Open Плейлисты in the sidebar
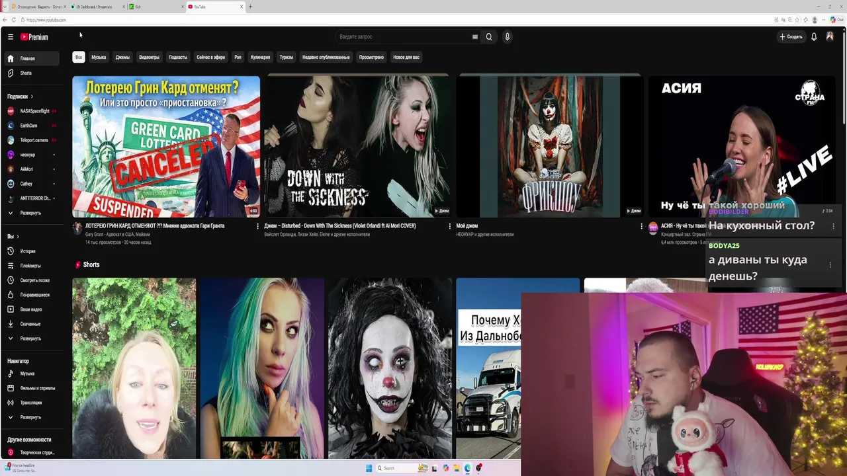 point(32,266)
